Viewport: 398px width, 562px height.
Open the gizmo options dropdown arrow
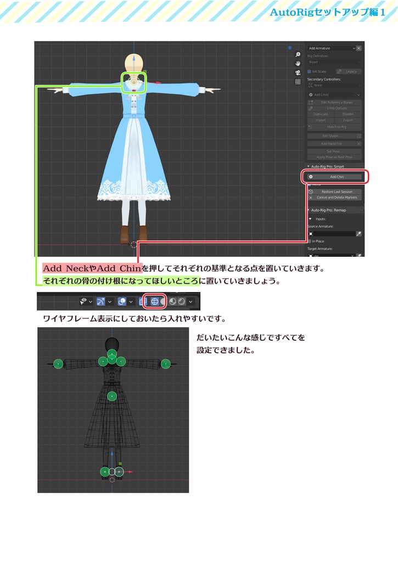coord(110,302)
